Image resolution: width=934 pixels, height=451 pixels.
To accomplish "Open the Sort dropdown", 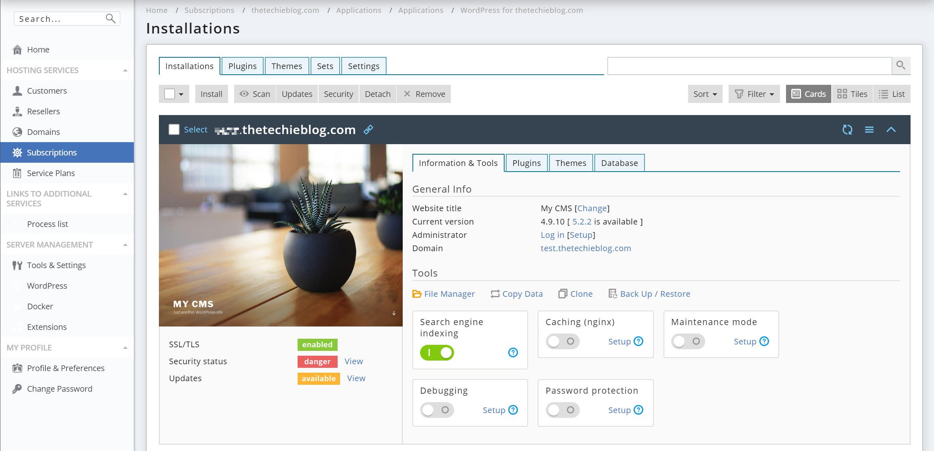I will pos(705,94).
